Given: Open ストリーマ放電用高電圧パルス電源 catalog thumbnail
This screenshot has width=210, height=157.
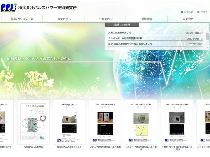Looking at the screenshot, I should click(x=141, y=122).
